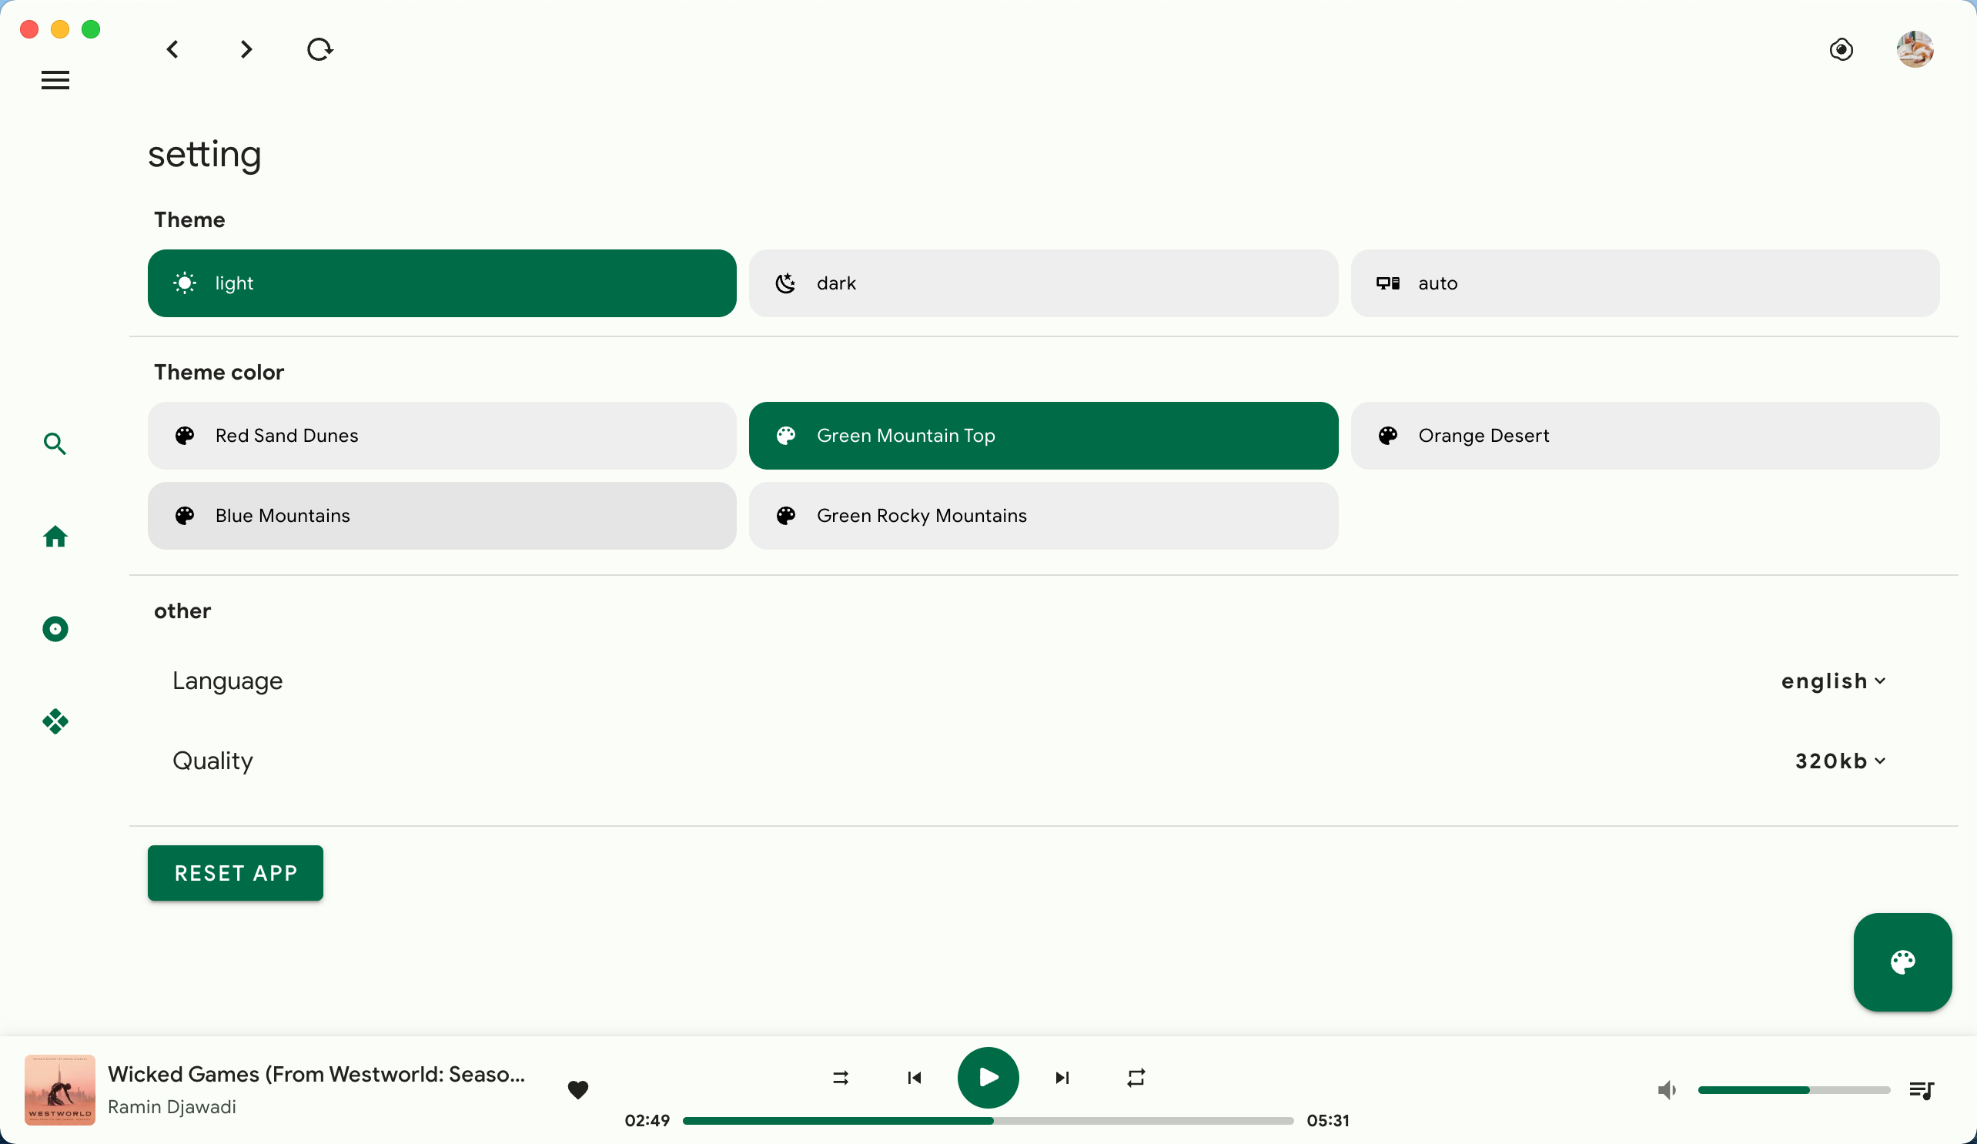
Task: Skip to the previous track
Action: (914, 1078)
